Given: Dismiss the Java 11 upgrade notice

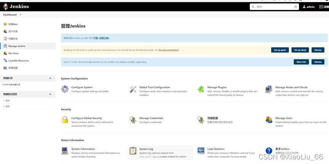Looking at the screenshot, I should point(318,62).
